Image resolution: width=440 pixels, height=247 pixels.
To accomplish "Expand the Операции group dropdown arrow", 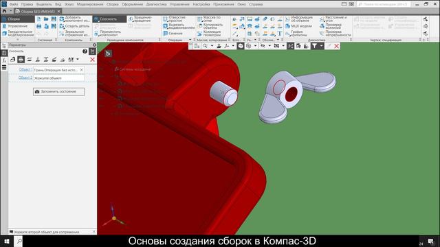I will 190,40.
